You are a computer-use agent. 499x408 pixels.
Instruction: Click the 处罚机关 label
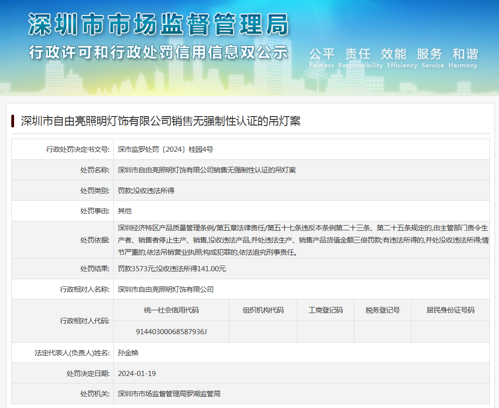(x=95, y=394)
